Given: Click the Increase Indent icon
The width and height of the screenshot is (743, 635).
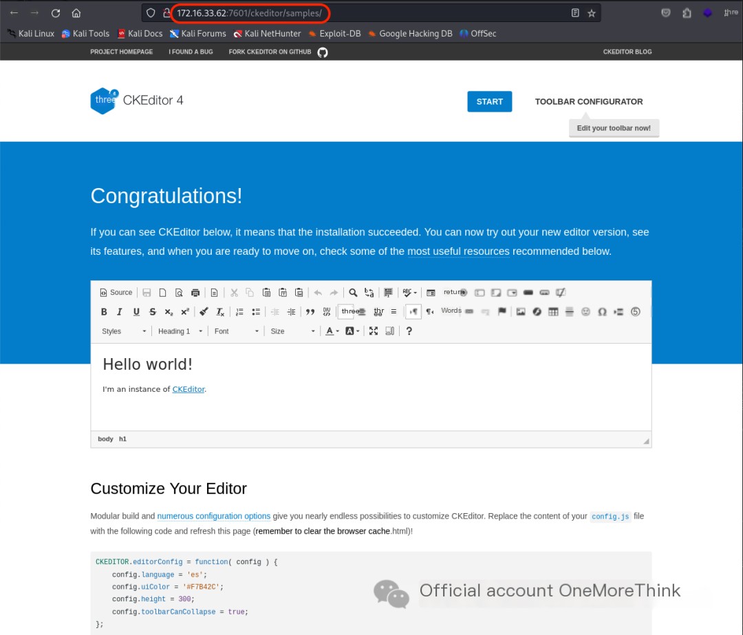Looking at the screenshot, I should [x=291, y=311].
